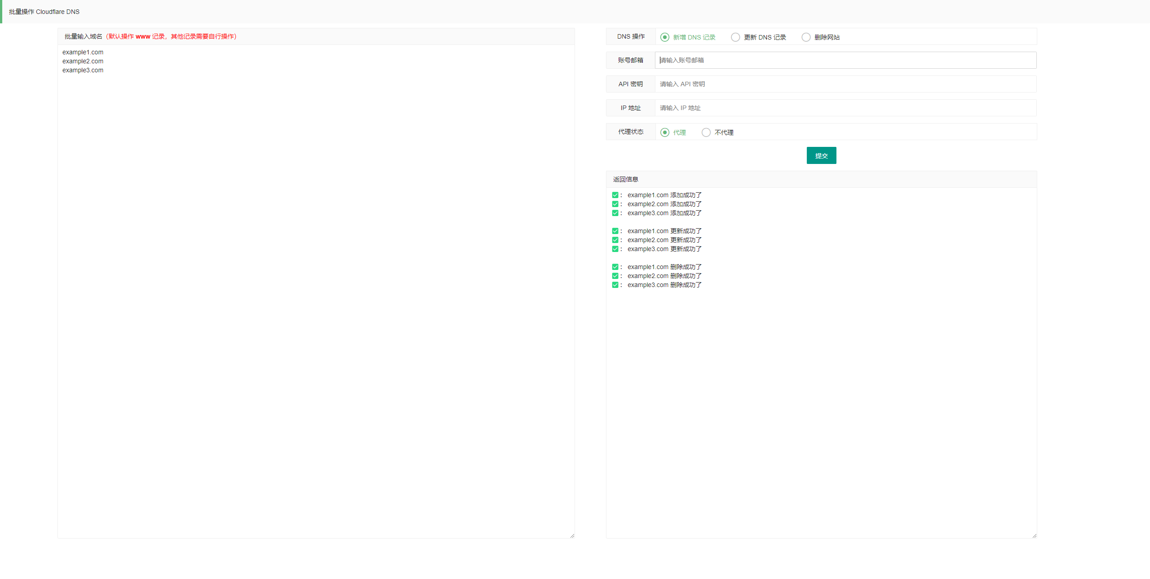Click the green check icon beside example3.com 删除成功了
This screenshot has height=579, width=1150.
pyautogui.click(x=615, y=285)
